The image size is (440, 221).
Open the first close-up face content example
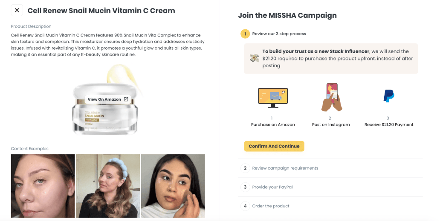point(43,186)
